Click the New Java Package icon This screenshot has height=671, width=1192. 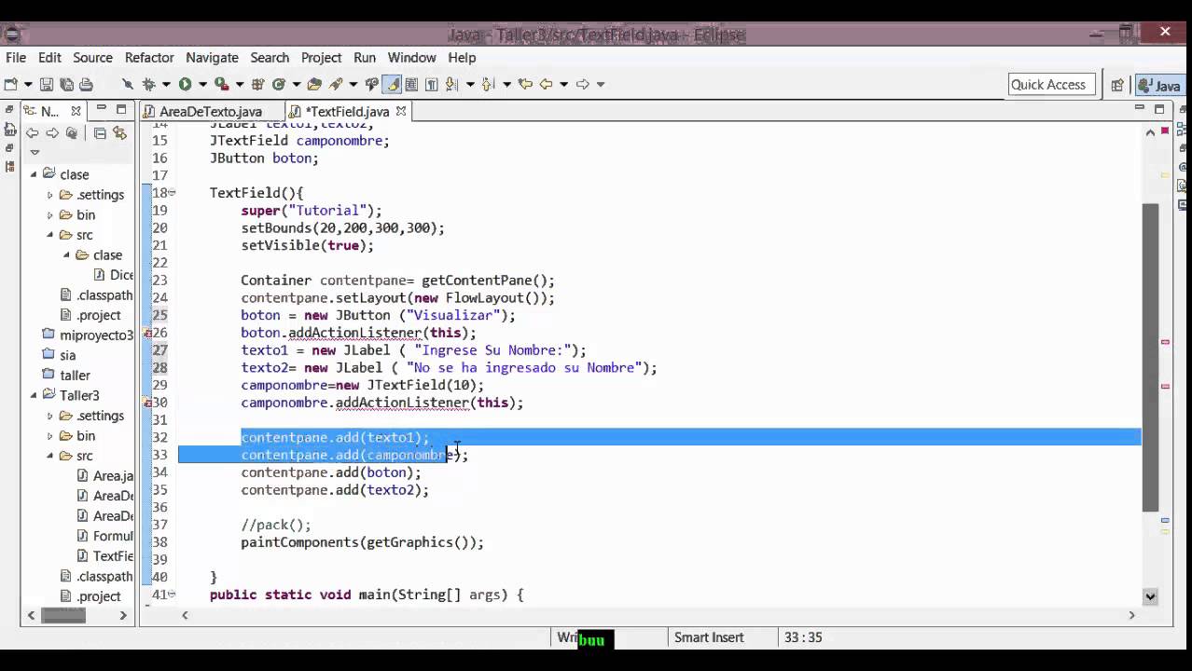coord(258,84)
